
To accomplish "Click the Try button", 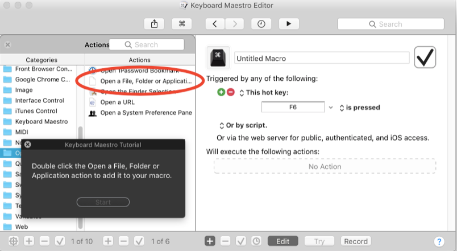I will [319, 241].
